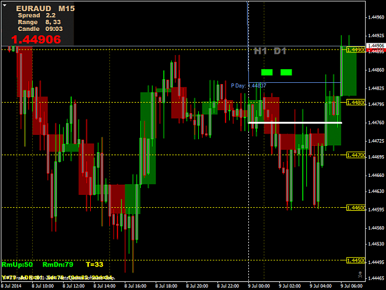
Task: Click the 8 Jul 16:00 time label
Action: pyautogui.click(x=135, y=286)
